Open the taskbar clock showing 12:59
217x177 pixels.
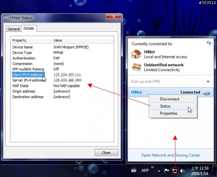tap(200, 171)
